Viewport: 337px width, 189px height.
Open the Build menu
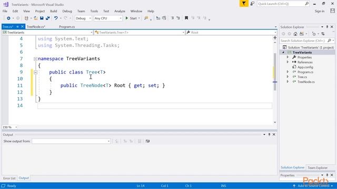[54, 11]
